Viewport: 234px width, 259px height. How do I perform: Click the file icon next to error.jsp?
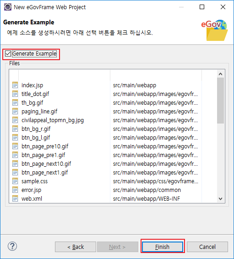point(15,190)
